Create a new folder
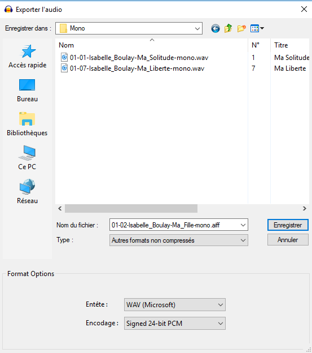Image resolution: width=312 pixels, height=353 pixels. coord(241,28)
